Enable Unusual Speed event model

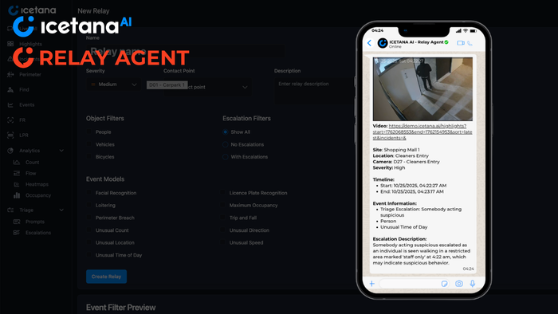tap(222, 242)
